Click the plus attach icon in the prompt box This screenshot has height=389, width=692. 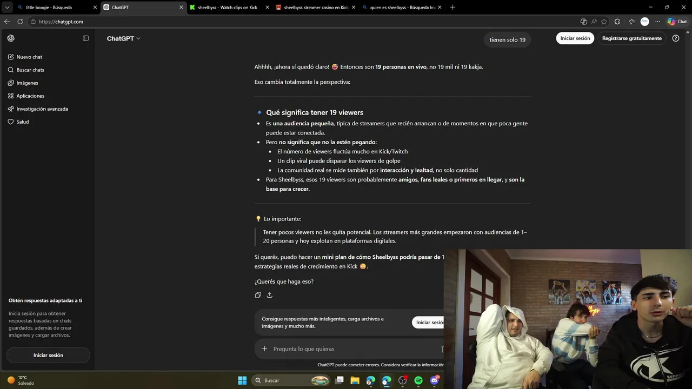click(x=264, y=349)
